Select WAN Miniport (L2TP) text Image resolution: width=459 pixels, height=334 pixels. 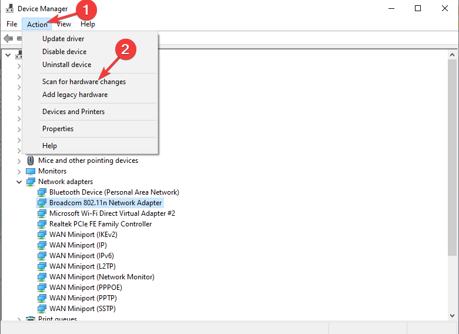click(x=82, y=266)
